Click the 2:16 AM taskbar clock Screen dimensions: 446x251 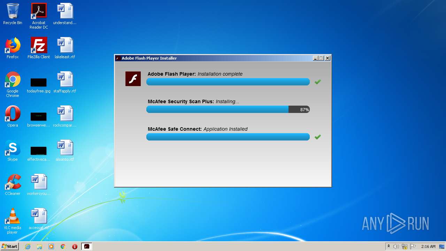point(428,246)
